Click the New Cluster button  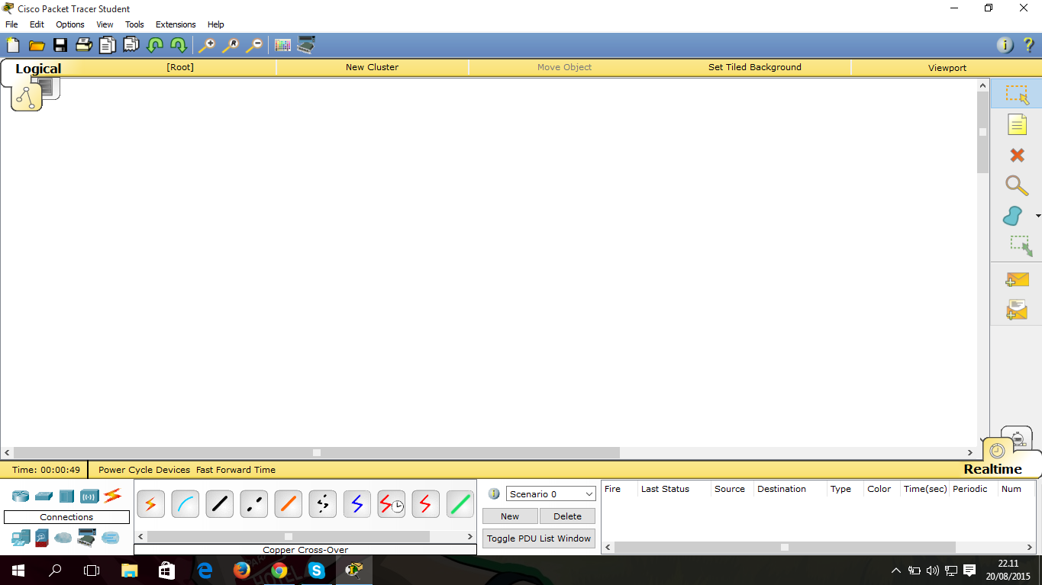(372, 67)
